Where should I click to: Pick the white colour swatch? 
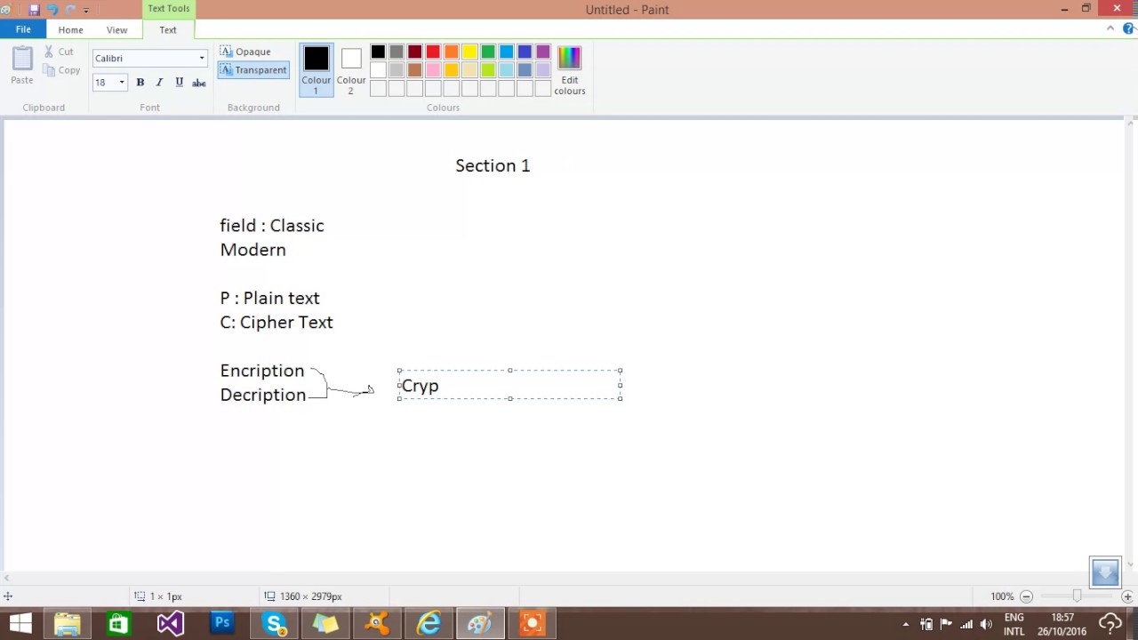tap(378, 70)
